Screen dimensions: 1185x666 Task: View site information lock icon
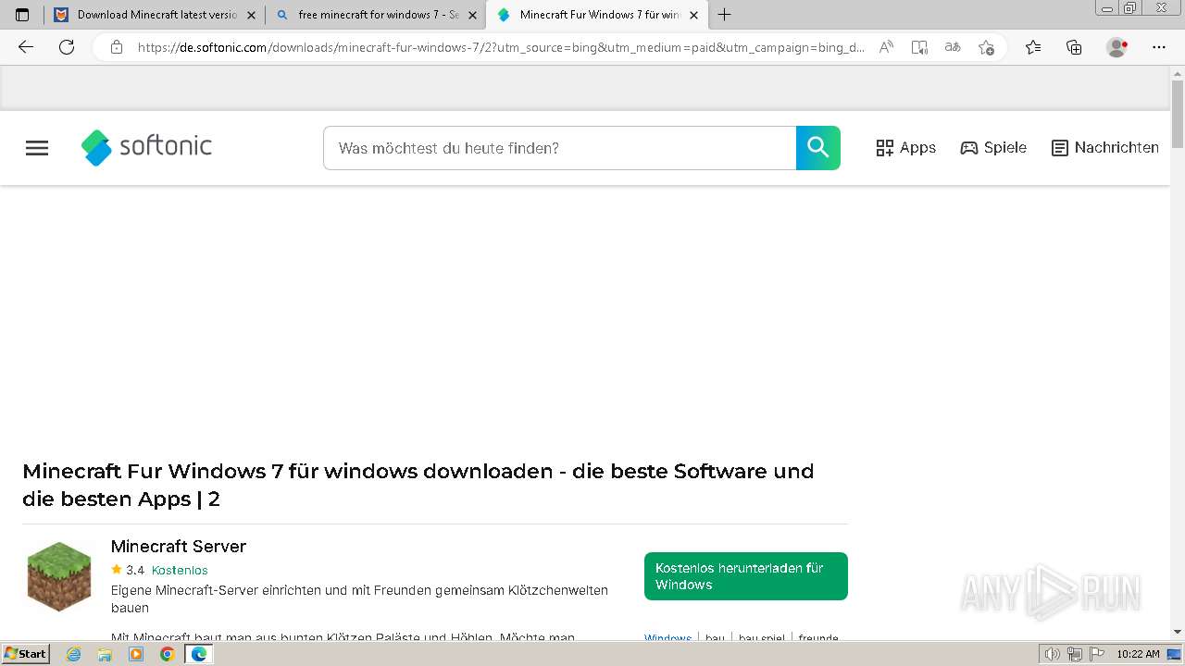pyautogui.click(x=117, y=47)
